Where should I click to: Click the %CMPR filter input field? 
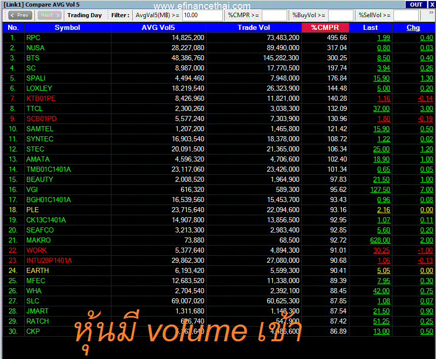point(274,15)
